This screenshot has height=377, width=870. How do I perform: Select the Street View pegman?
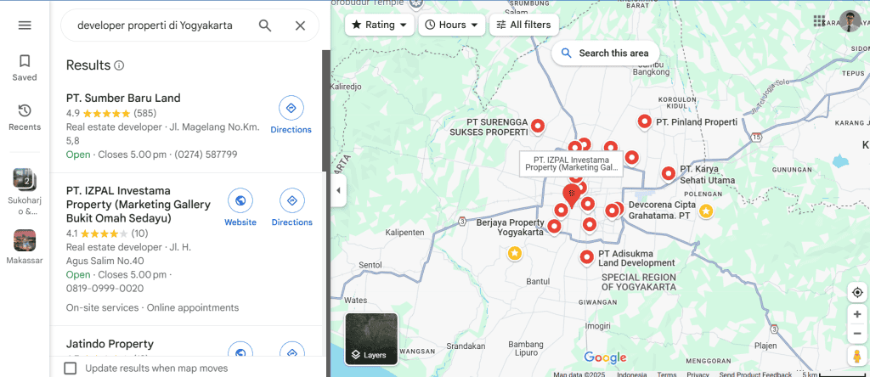click(x=857, y=356)
